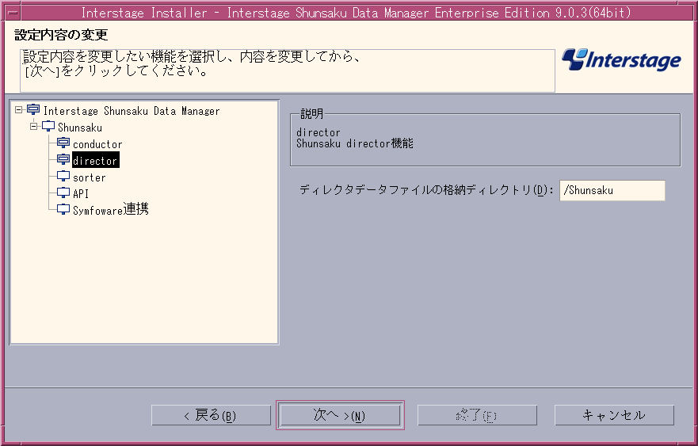Viewport: 698px width, 446px height.
Task: Click the director component icon
Action: [x=63, y=159]
